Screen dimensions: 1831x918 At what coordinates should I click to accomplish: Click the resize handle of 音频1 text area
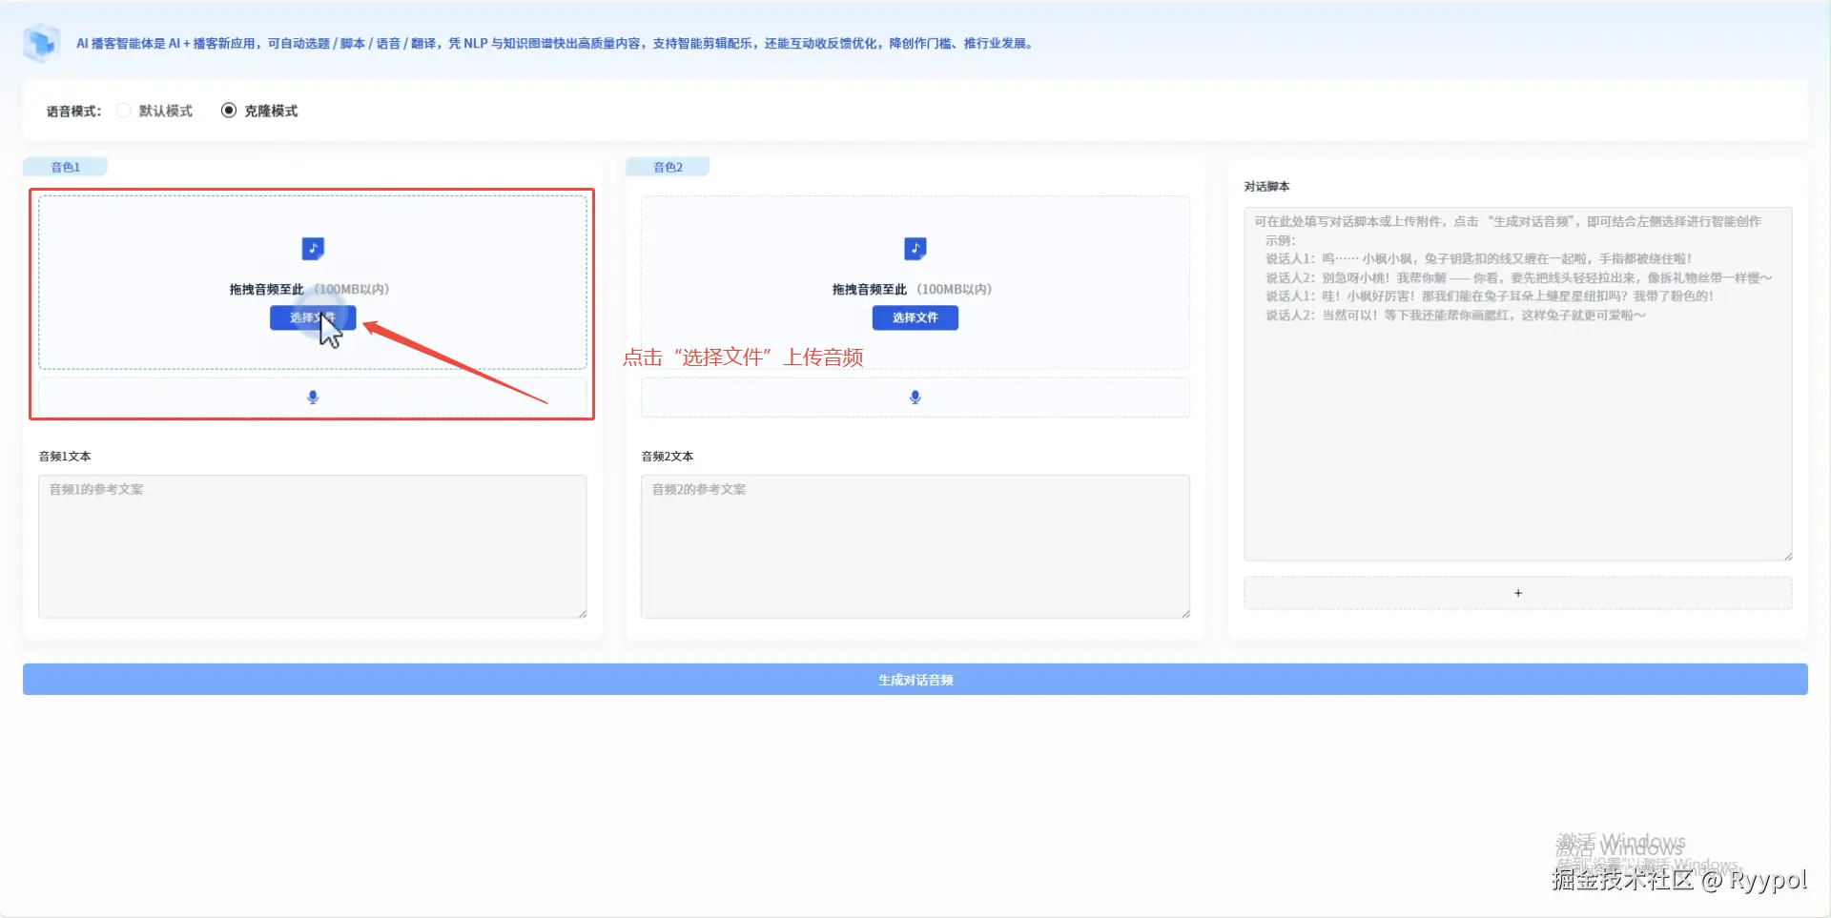pyautogui.click(x=582, y=613)
